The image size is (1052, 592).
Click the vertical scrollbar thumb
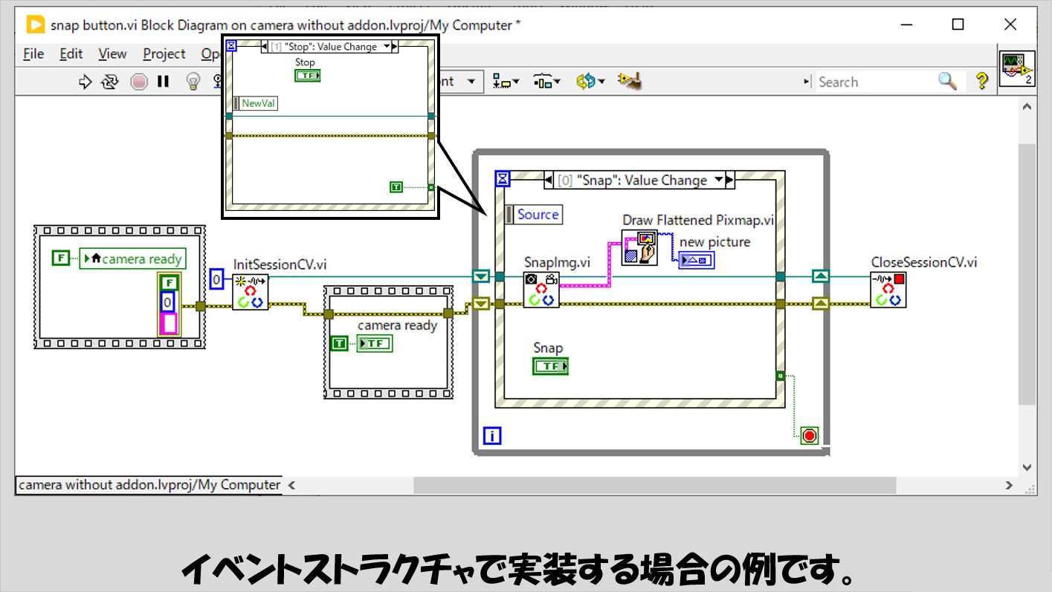pos(1028,273)
